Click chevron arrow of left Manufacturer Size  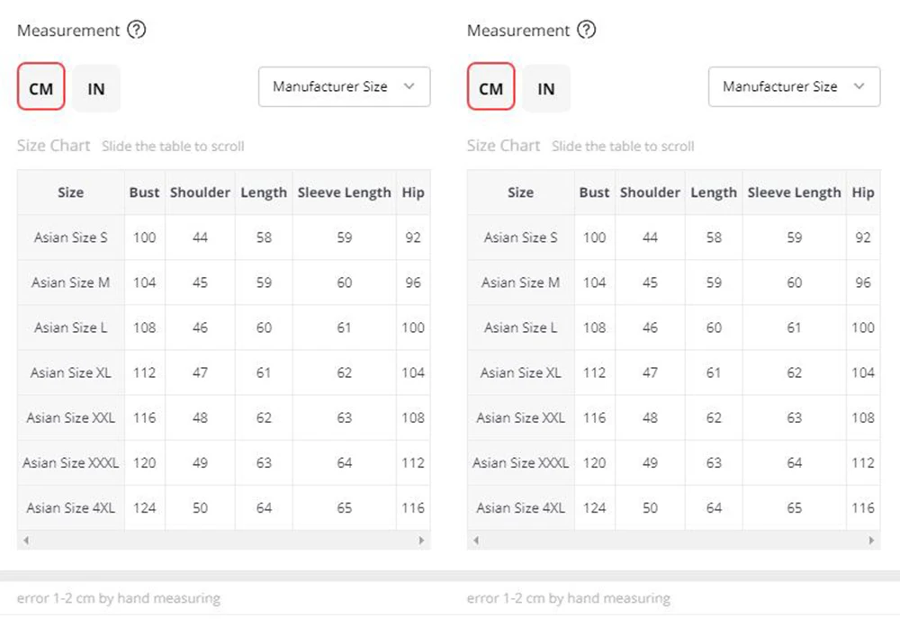[x=409, y=86]
